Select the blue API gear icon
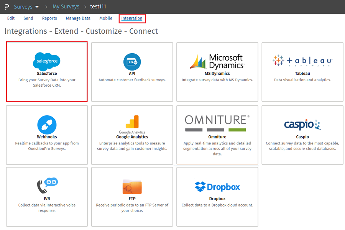345x230 pixels. click(132, 62)
